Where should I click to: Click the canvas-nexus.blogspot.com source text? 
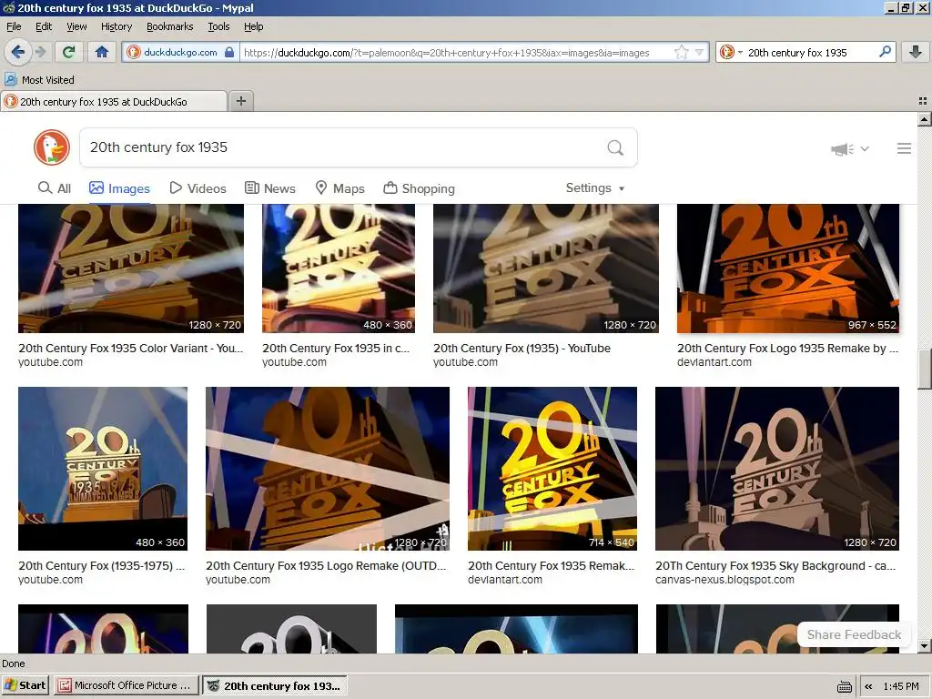click(x=724, y=580)
